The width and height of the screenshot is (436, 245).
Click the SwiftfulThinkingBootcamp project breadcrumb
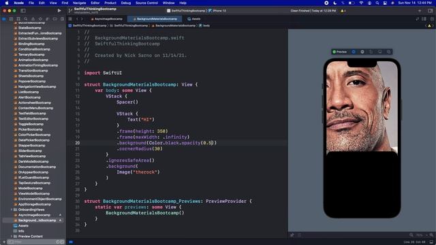tap(88, 26)
